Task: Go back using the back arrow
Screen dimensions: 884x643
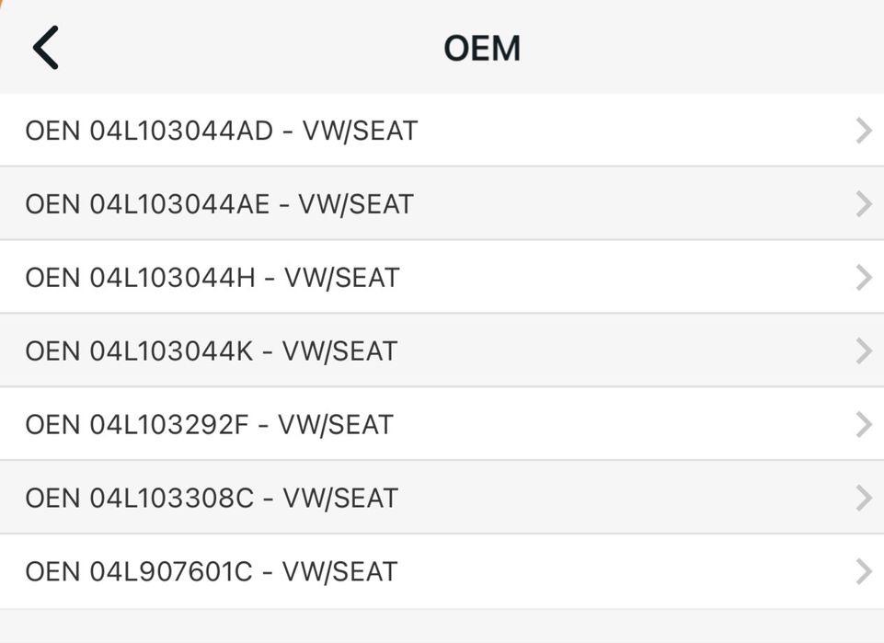Action: pos(46,48)
